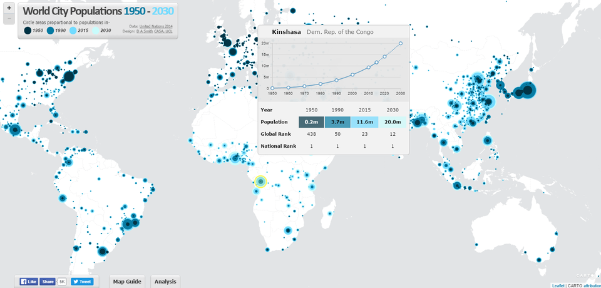Click the 2030 data point on chart
Viewport: 601px width, 288px height.
401,43
